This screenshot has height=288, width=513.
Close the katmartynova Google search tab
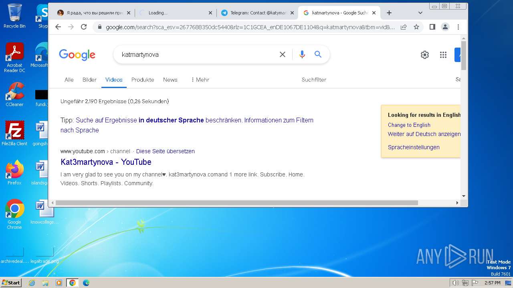(x=374, y=13)
